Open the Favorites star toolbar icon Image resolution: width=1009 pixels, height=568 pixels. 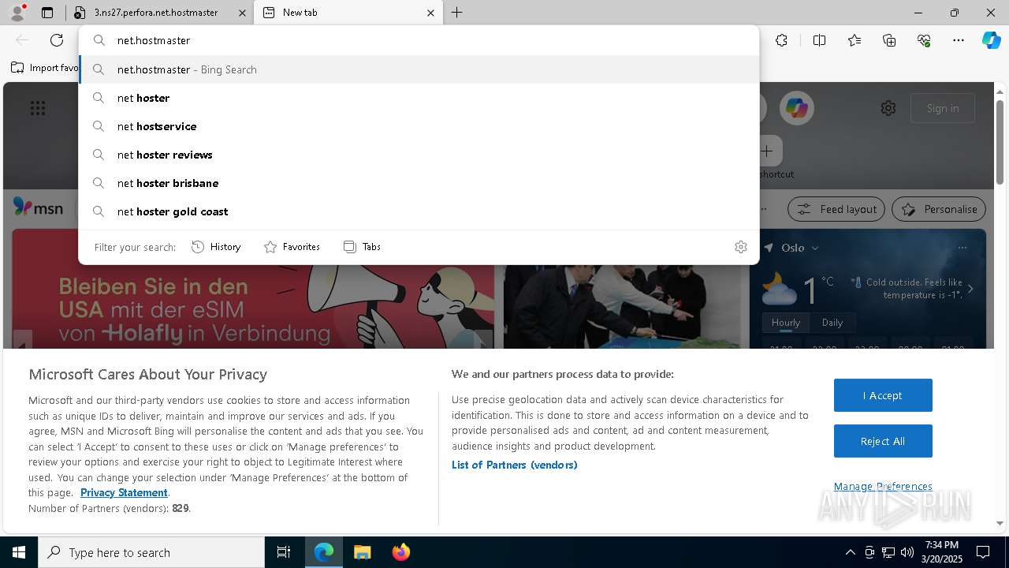[x=854, y=40]
